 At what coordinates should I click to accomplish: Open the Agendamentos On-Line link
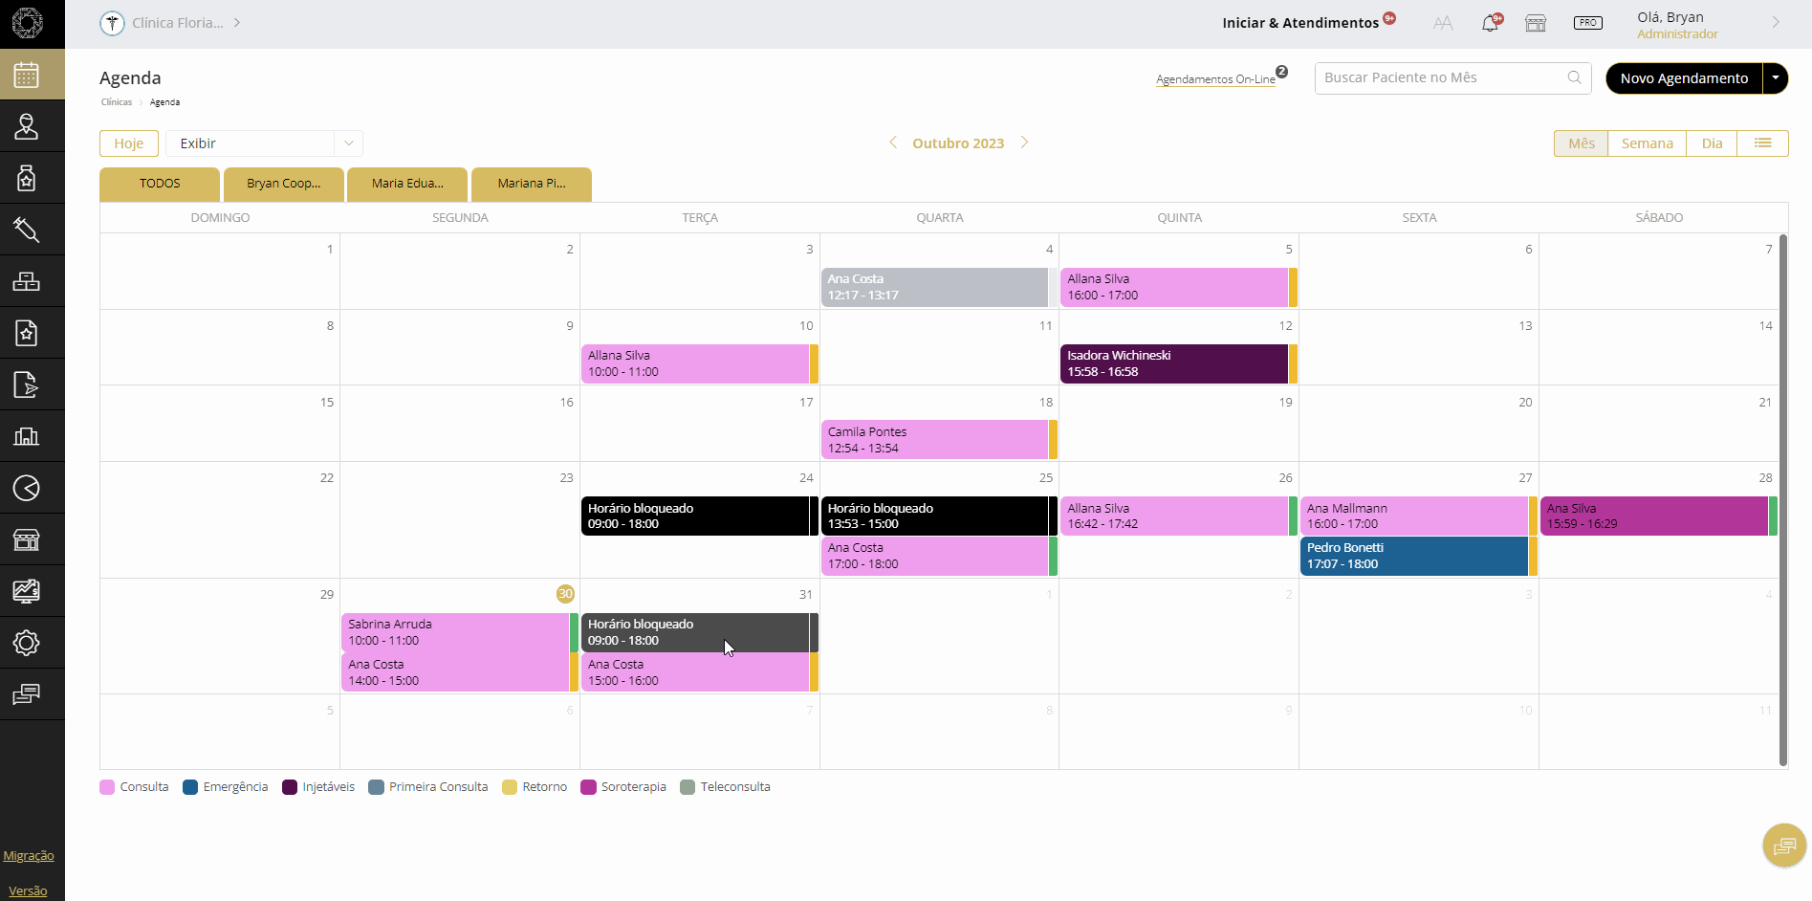tap(1215, 79)
